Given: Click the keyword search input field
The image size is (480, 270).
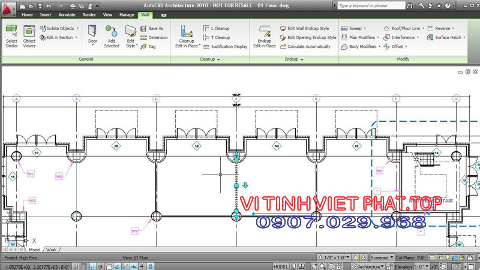Looking at the screenshot, I should [x=372, y=5].
